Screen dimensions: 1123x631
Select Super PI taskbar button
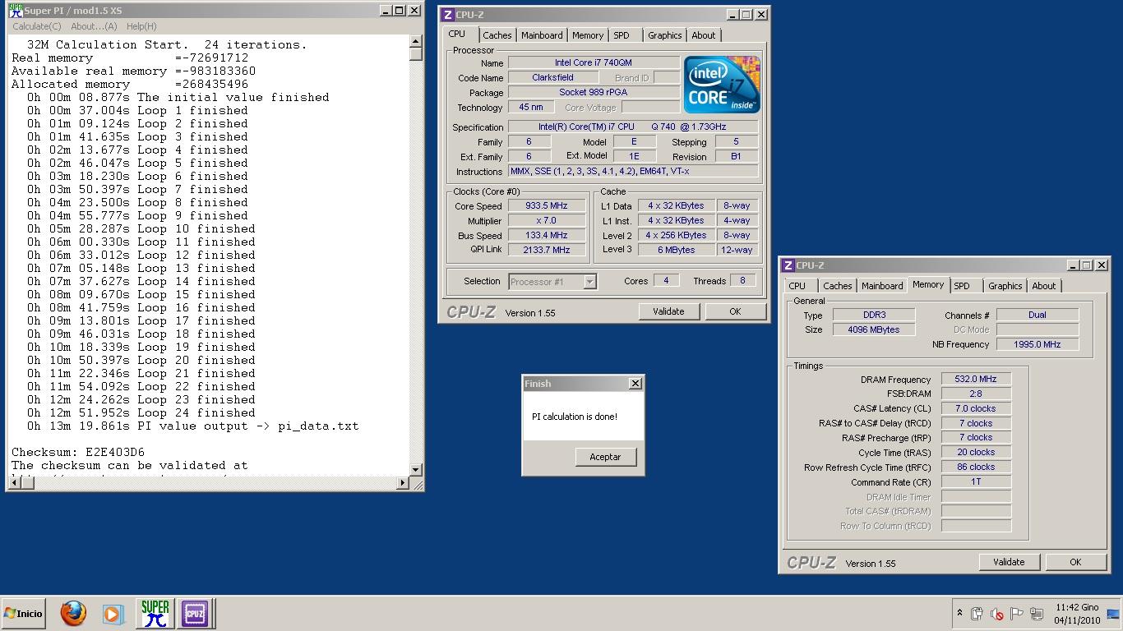155,613
